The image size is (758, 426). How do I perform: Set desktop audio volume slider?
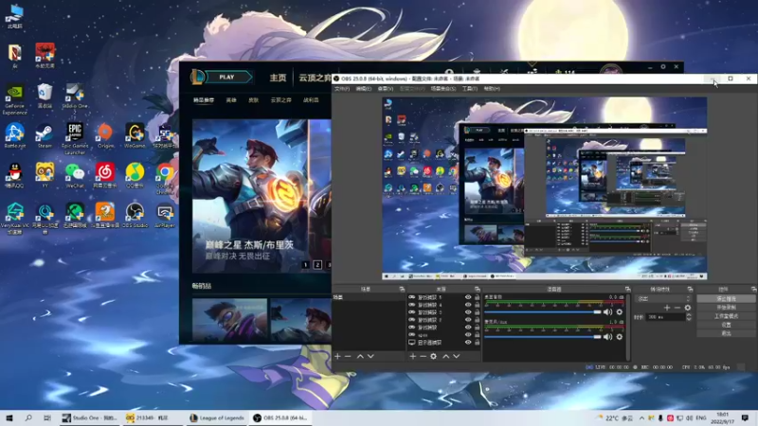click(543, 312)
